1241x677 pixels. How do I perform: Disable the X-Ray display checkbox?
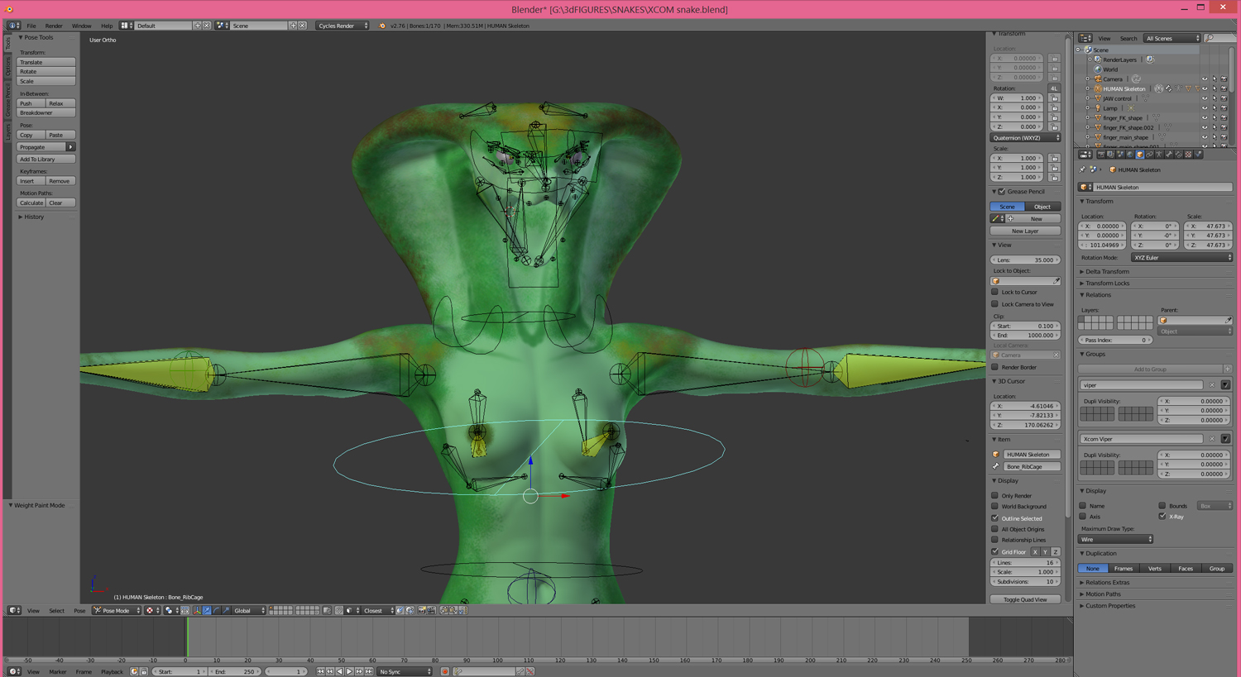click(1162, 517)
